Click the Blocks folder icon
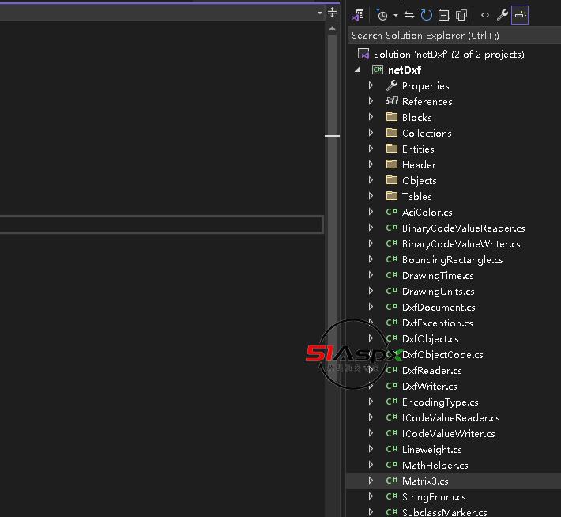The height and width of the screenshot is (517, 561). point(392,117)
